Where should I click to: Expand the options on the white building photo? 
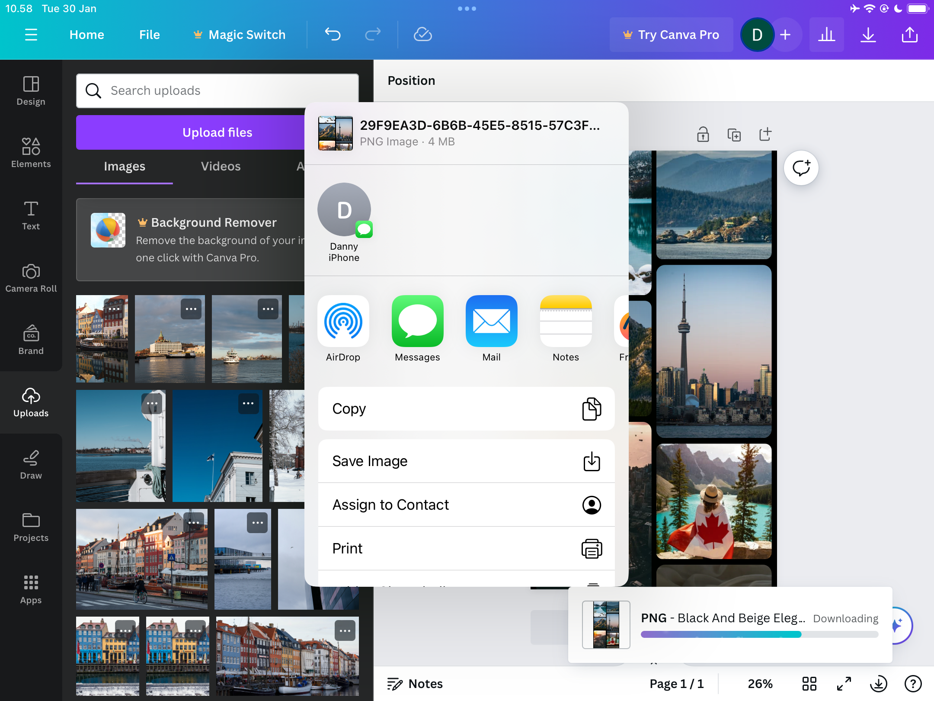248,403
